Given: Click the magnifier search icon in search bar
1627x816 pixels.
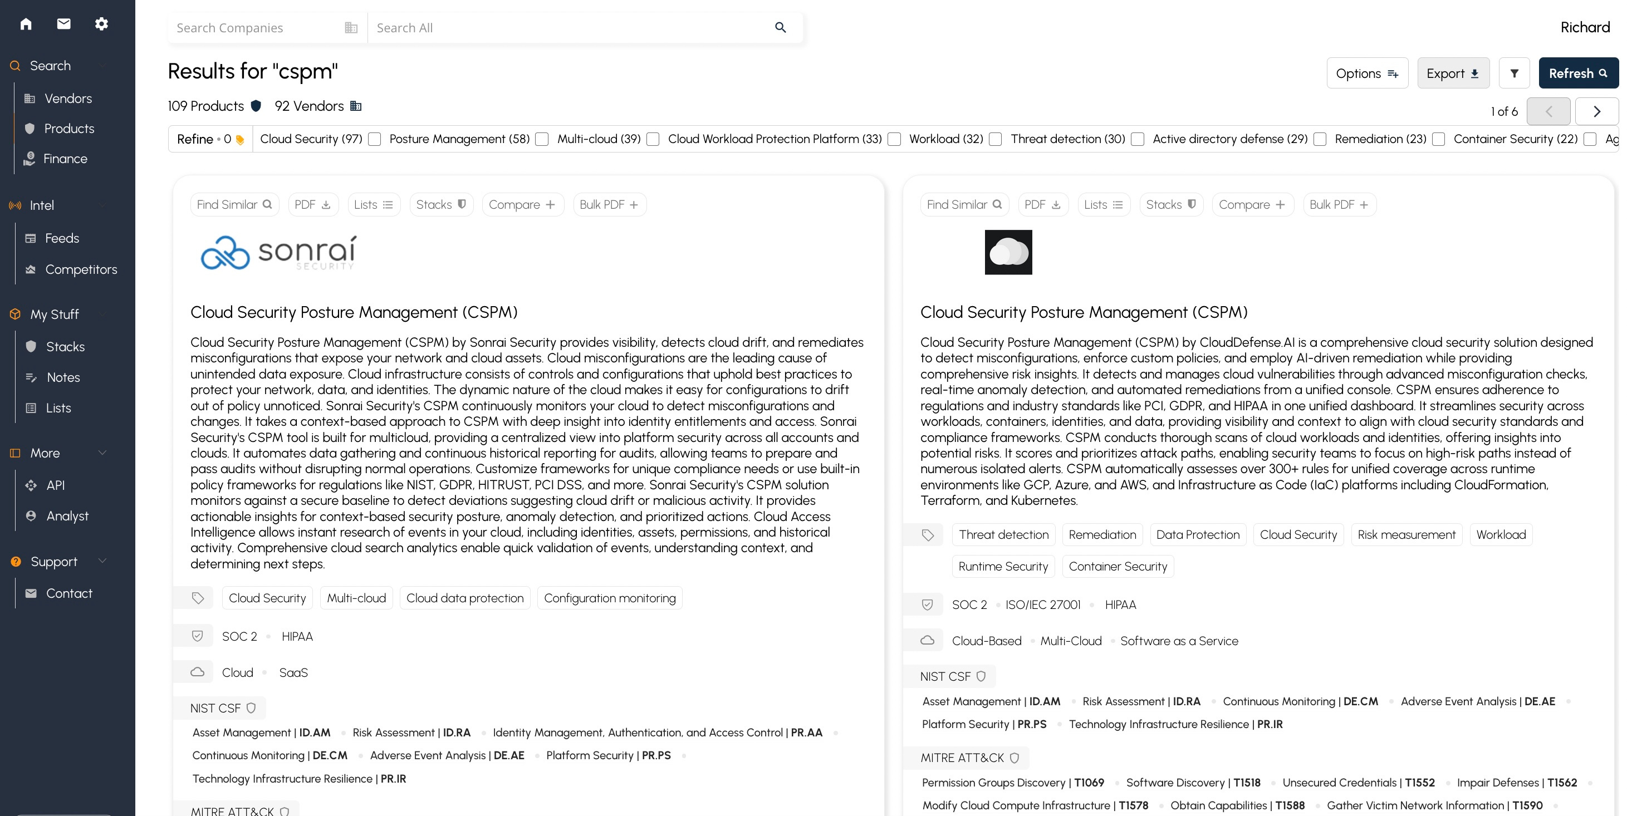Looking at the screenshot, I should pyautogui.click(x=780, y=28).
